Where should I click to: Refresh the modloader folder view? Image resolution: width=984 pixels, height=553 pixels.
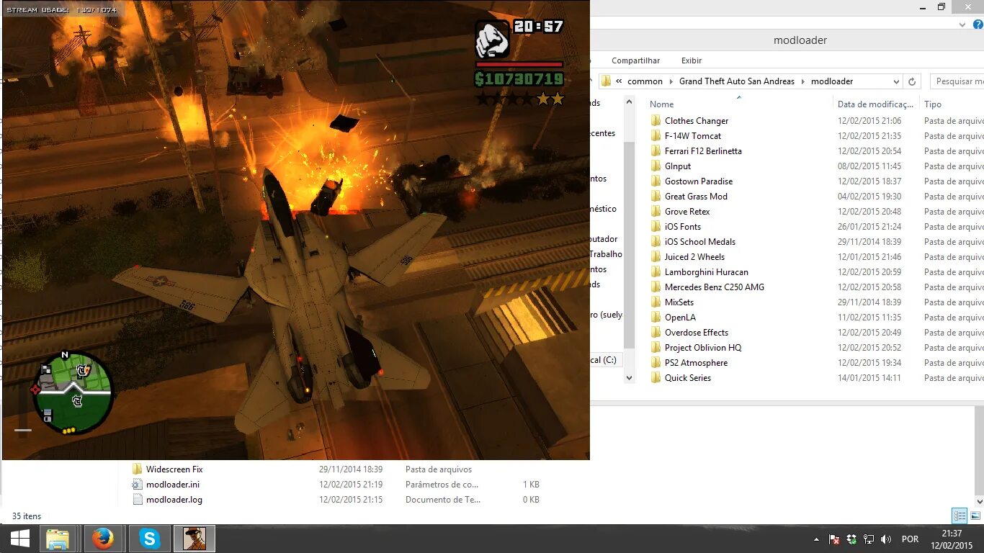tap(912, 81)
